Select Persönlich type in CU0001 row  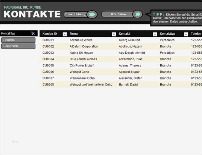point(167,40)
